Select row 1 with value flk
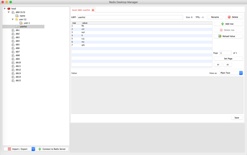The image size is (247, 155). 142,26
